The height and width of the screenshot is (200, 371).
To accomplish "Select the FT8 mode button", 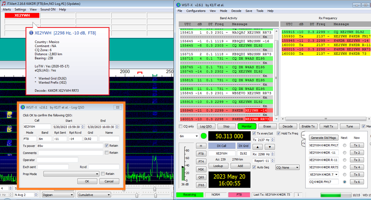I will pyautogui.click(x=201, y=153).
